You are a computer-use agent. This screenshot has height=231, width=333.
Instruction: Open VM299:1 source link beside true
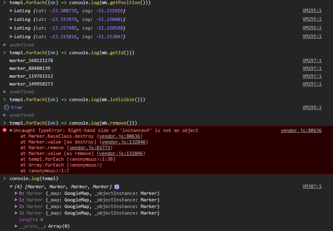312,107
